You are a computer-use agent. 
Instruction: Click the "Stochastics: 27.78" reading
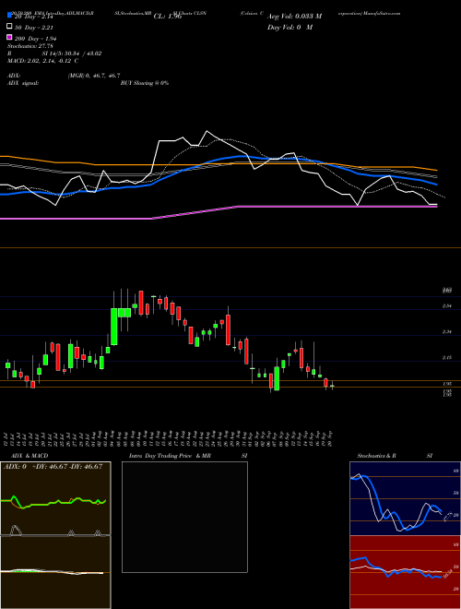(x=30, y=46)
